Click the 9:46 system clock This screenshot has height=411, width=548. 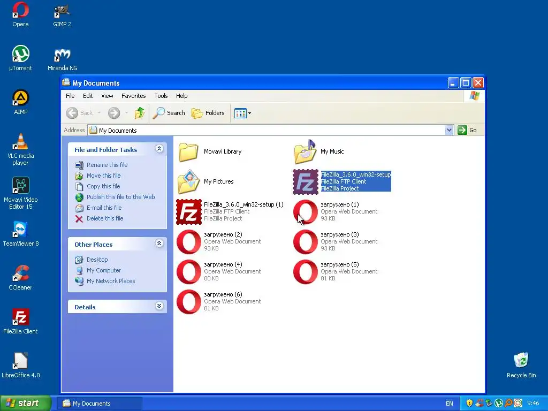[x=533, y=404]
